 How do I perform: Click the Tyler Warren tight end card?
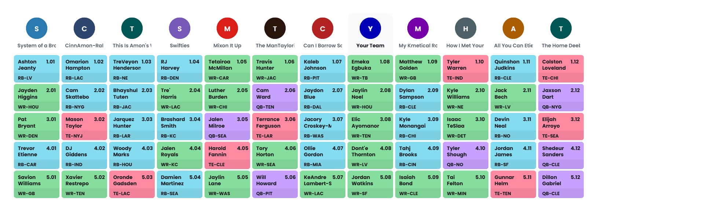pyautogui.click(x=466, y=69)
